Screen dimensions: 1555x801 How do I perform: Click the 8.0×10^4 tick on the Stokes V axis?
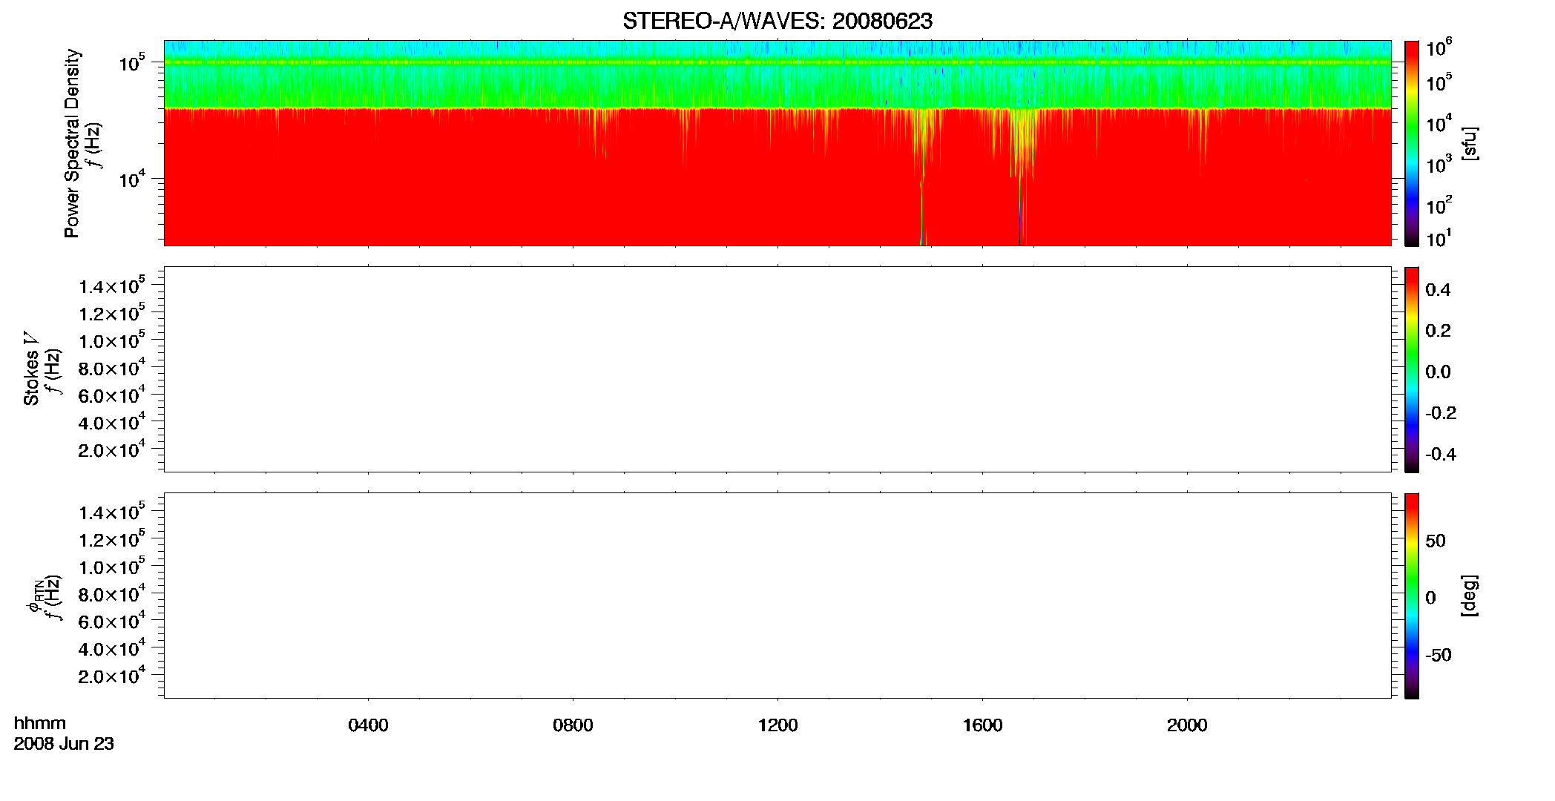[x=112, y=368]
